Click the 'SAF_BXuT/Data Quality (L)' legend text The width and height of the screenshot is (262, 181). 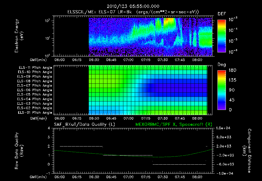[x=84, y=125]
